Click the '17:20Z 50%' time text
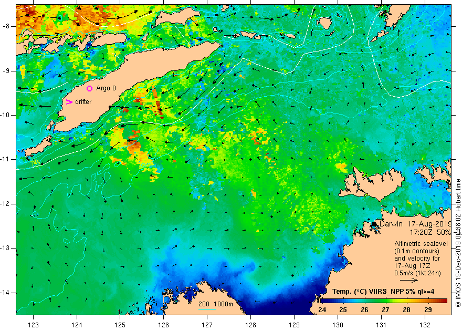Viewport: 462px width, 331px height. [x=430, y=232]
